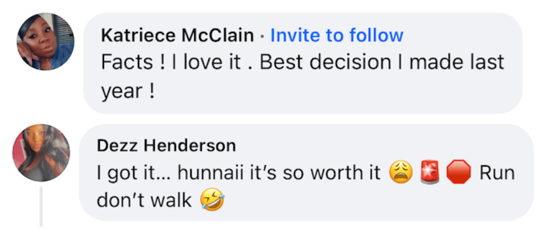
Task: Click the 'Best decision I made last' phrase
Action: click(x=382, y=63)
